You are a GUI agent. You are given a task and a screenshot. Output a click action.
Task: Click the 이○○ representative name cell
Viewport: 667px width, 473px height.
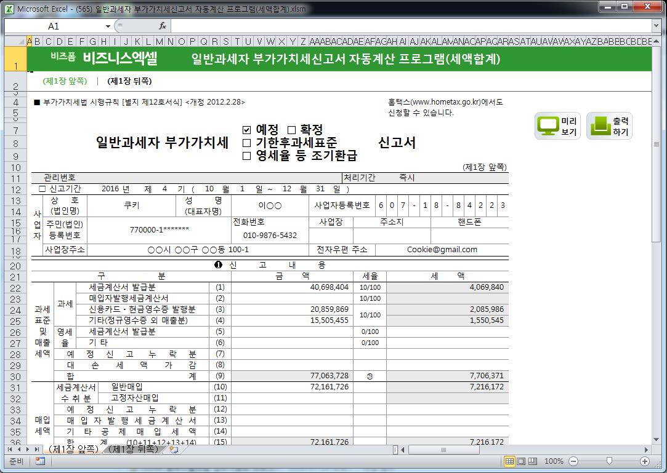coord(270,205)
